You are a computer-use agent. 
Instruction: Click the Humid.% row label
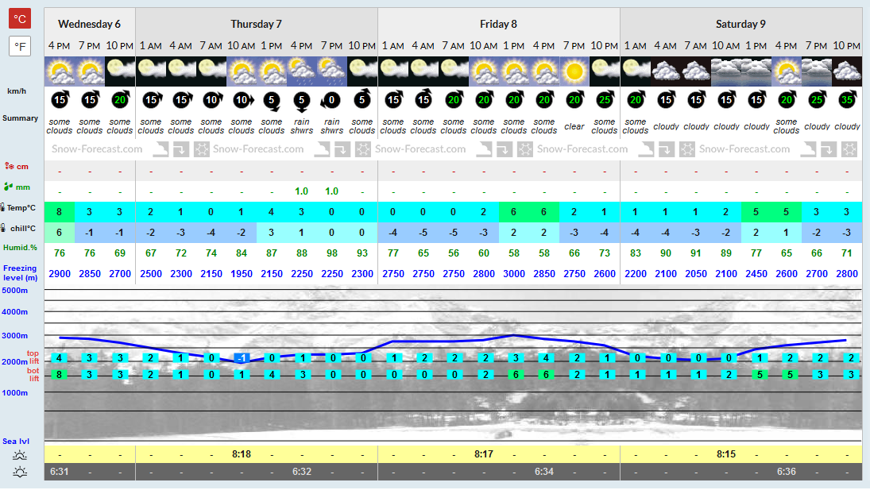(20, 248)
